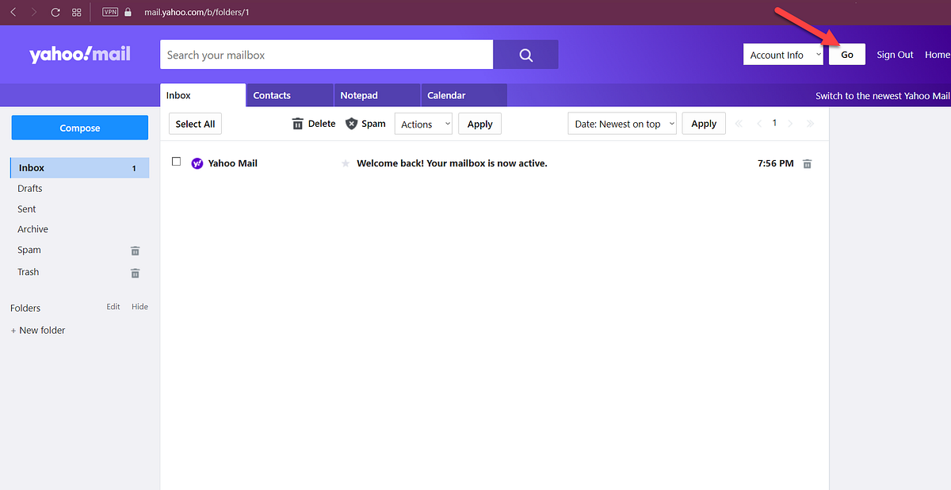Click the magnifying glass search button
Viewport: 951px width, 490px height.
(x=525, y=55)
